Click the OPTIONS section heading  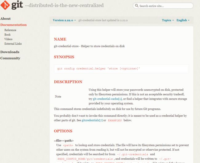pos(63,131)
